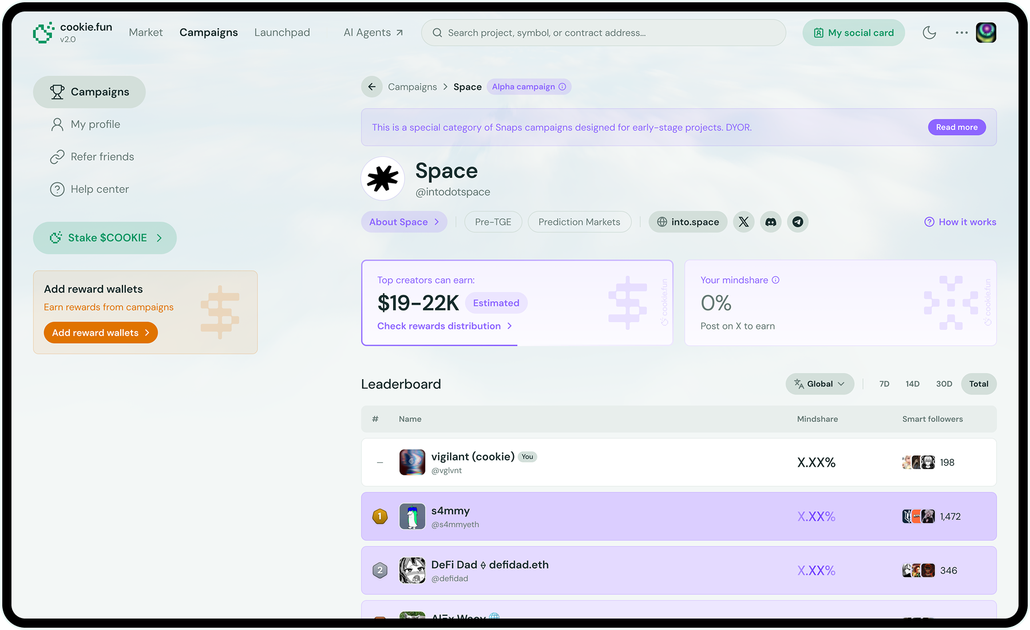Click the rank 2 silver badge
This screenshot has height=630, width=1030.
tap(380, 570)
